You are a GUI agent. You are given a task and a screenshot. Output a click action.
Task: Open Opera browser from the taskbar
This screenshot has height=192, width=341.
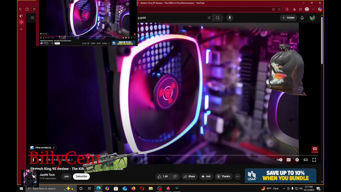point(142,189)
